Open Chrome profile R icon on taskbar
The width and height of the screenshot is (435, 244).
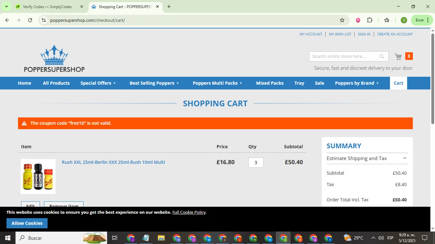268,238
